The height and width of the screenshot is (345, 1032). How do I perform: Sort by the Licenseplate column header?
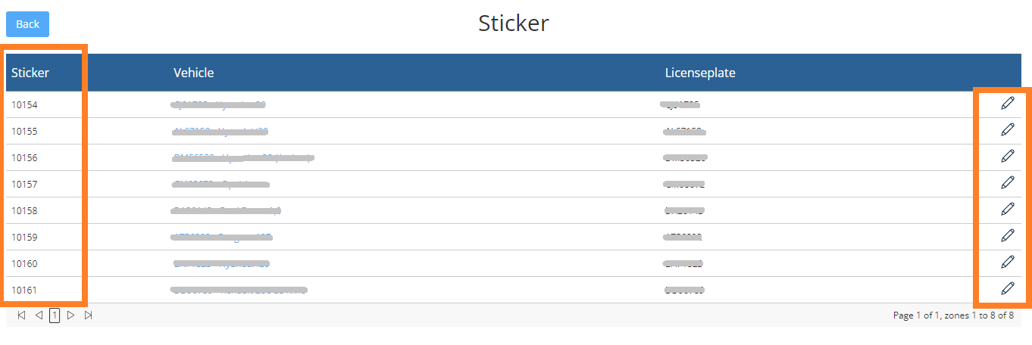700,73
